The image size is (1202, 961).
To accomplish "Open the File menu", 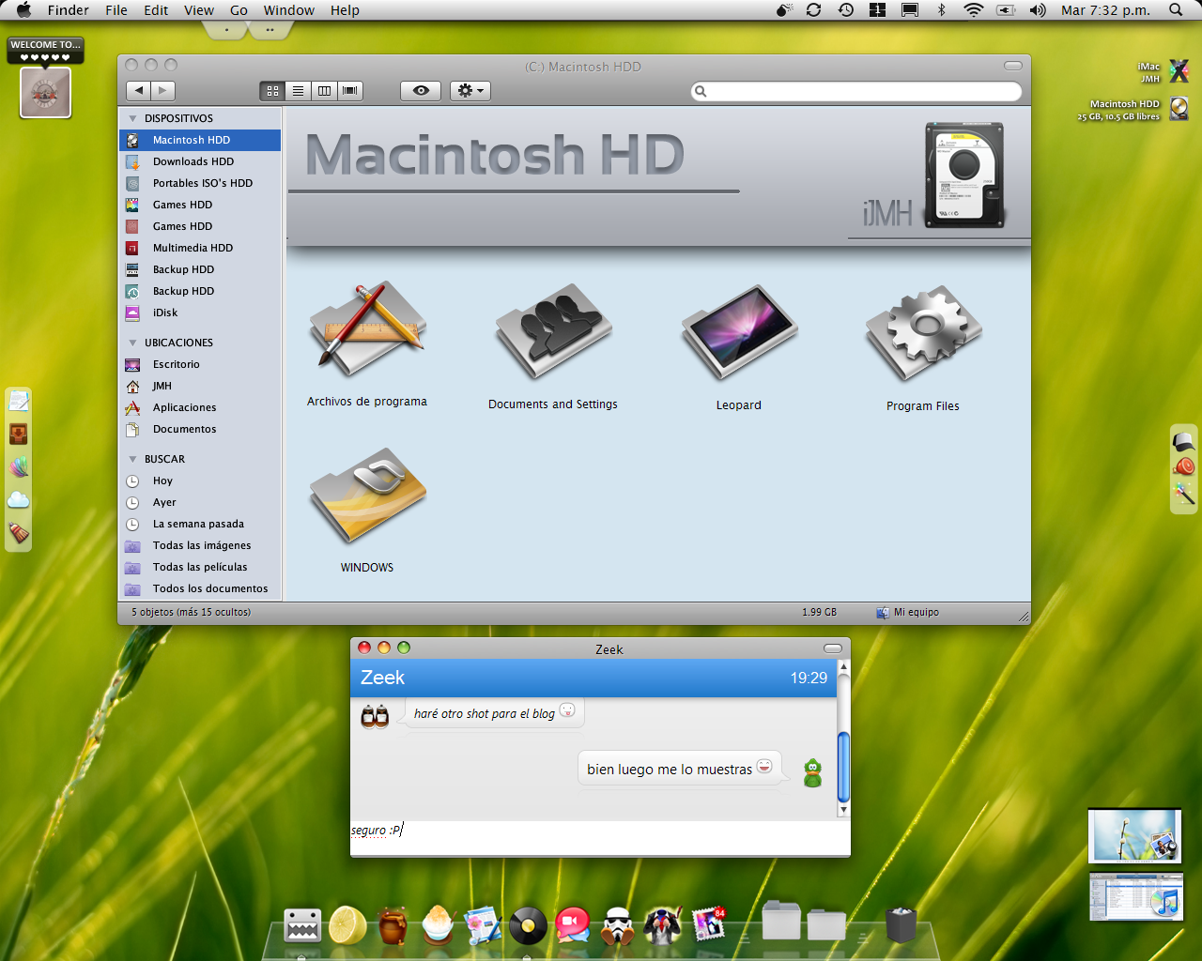I will pos(116,10).
